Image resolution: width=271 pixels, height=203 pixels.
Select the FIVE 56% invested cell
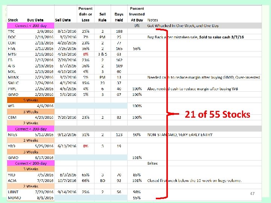pyautogui.click(x=137, y=48)
